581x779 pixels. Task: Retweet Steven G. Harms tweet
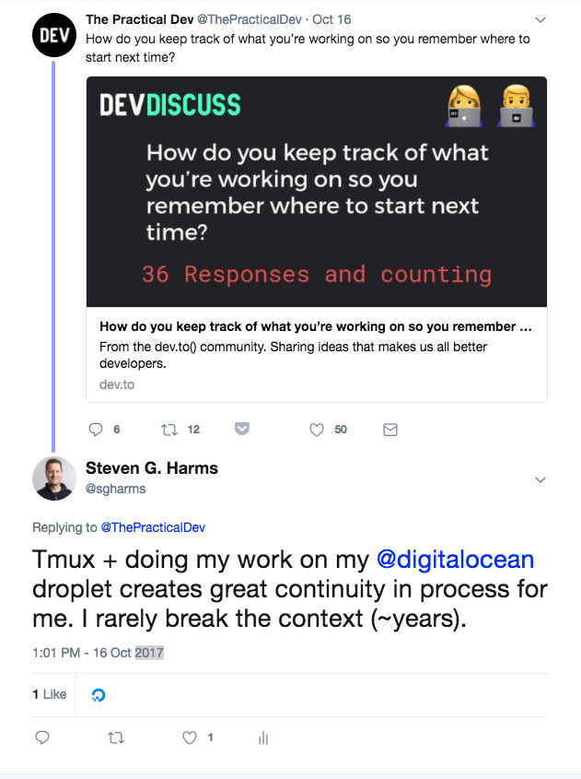click(x=116, y=738)
